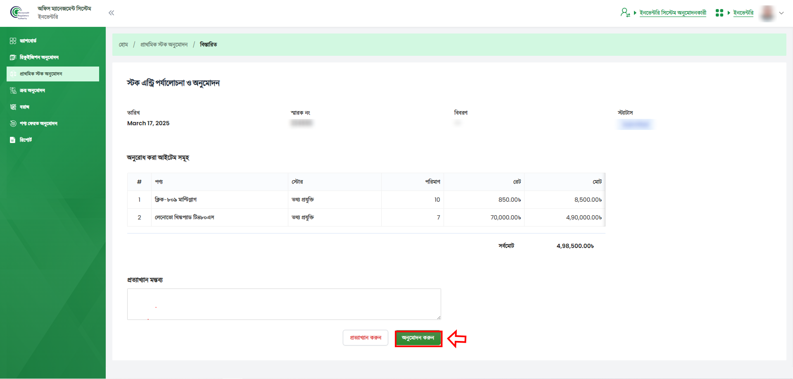The height and width of the screenshot is (379, 793).
Task: Click the 4,90,000.00৳ total cell
Action: 565,217
